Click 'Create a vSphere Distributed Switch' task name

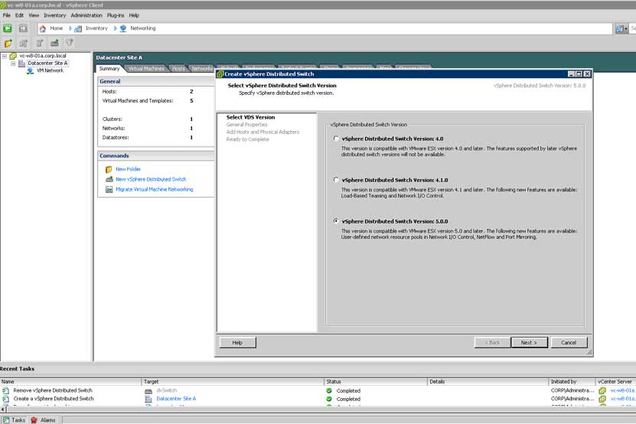pos(53,399)
